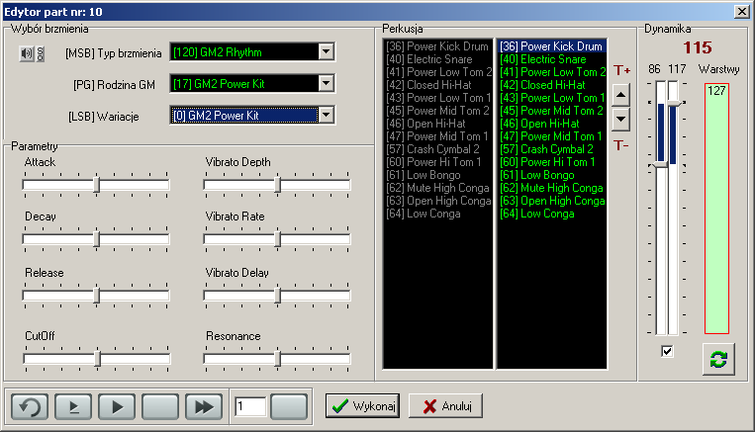
Task: Click the left dynamics slider showing 86
Action: tap(661, 208)
